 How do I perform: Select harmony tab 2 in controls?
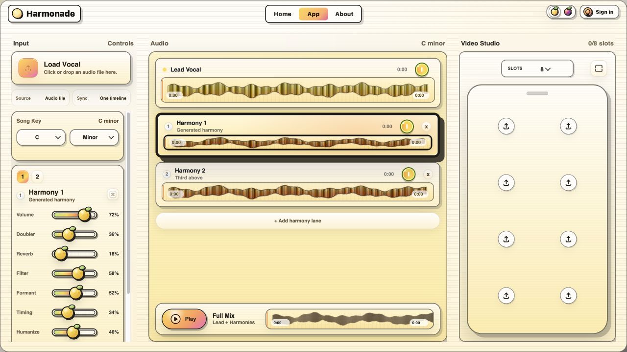coord(37,176)
